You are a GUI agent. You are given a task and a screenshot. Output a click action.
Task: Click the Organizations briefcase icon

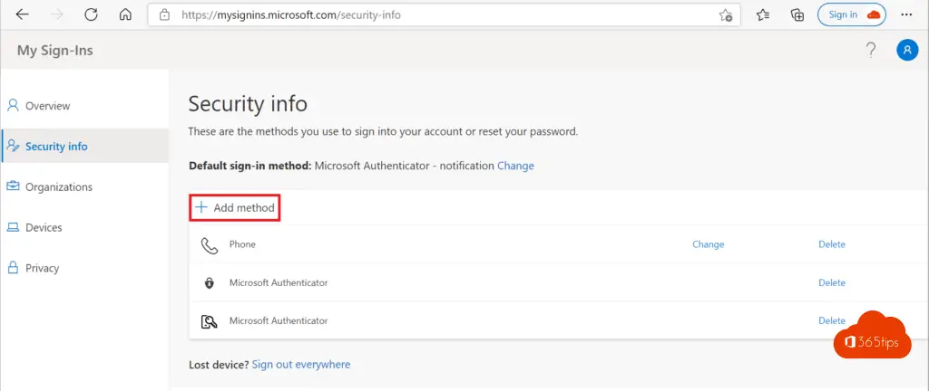click(x=13, y=186)
